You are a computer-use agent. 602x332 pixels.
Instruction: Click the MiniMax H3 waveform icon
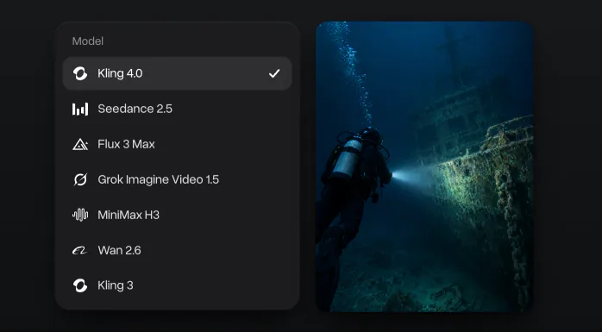[80, 215]
